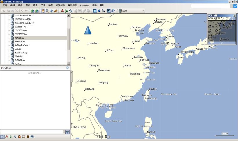Open the filter text dropdown arrow
The width and height of the screenshot is (238, 141).
(x=64, y=132)
